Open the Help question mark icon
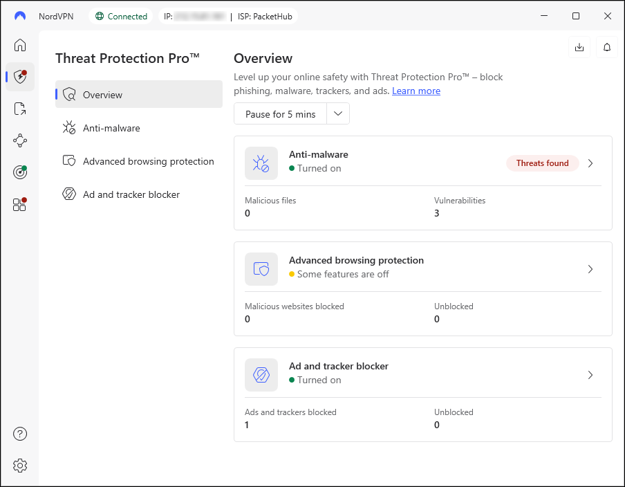Screen dimensions: 625x487 pyautogui.click(x=20, y=434)
